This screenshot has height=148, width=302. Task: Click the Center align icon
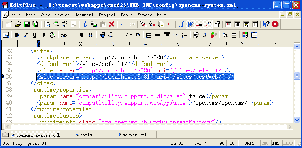coord(157,35)
